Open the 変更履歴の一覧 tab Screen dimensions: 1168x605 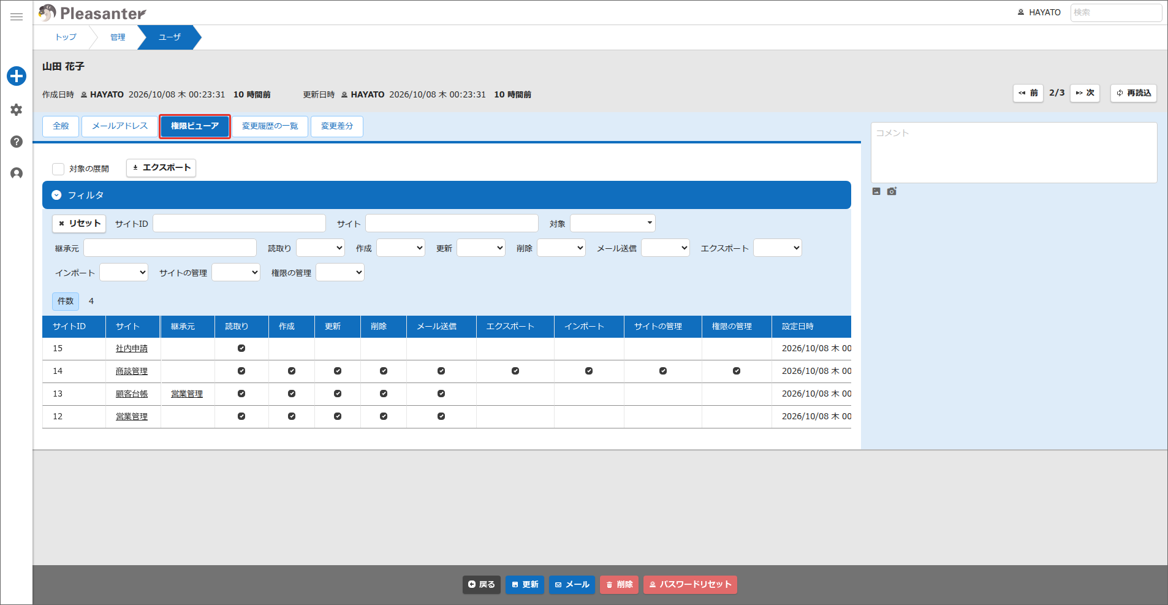click(270, 126)
